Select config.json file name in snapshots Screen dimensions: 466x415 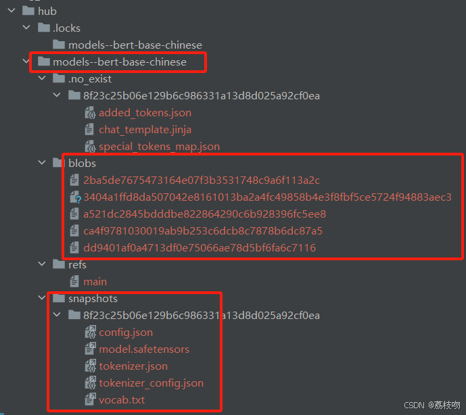pos(126,333)
